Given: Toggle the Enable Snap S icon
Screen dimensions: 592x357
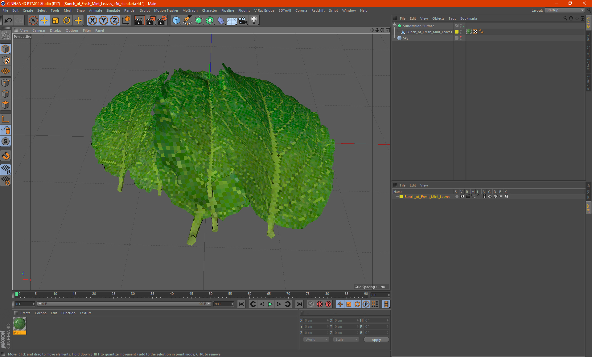Looking at the screenshot, I should click(6, 142).
